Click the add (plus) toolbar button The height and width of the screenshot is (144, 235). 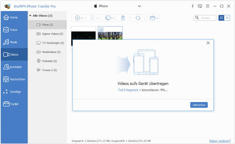77,18
